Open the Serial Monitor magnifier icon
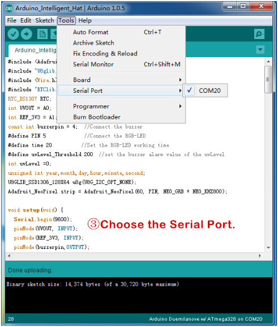The width and height of the screenshot is (278, 327). point(259,34)
